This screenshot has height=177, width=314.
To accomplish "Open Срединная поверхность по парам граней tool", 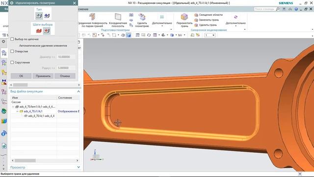I will point(92,20).
